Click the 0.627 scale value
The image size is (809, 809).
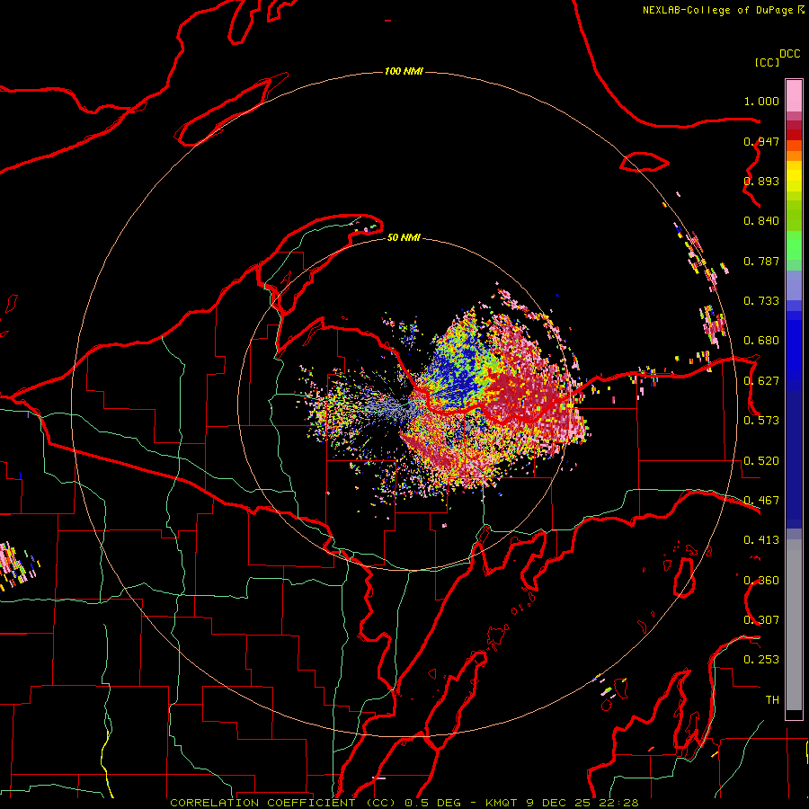[x=761, y=381]
